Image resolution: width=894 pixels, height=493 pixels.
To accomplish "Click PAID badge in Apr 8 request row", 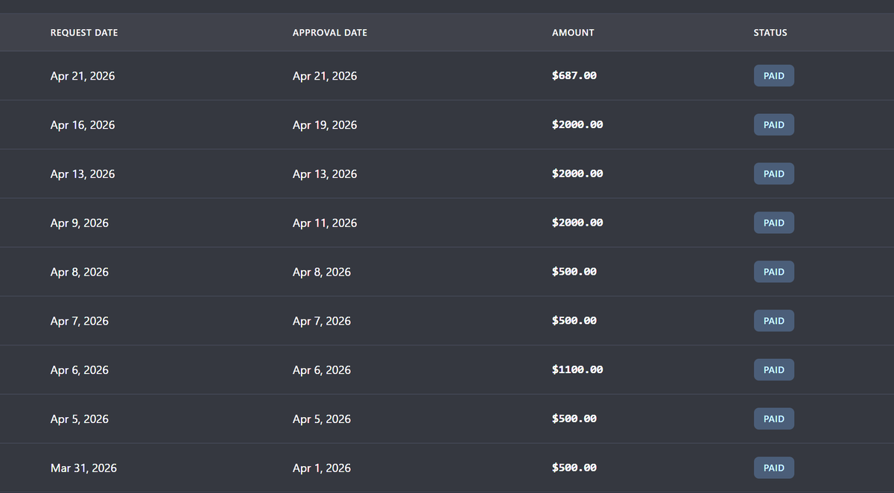I will pos(774,272).
